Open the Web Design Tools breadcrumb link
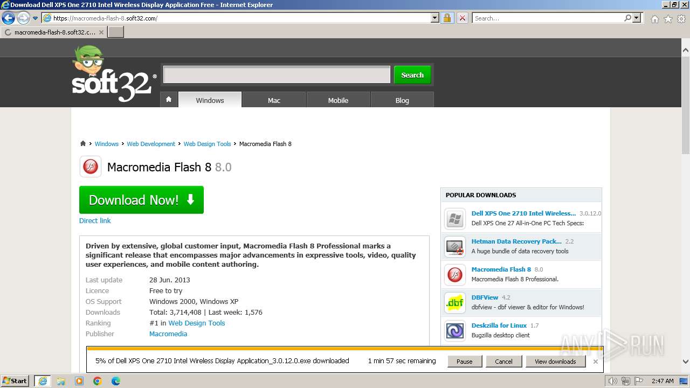 coord(207,144)
